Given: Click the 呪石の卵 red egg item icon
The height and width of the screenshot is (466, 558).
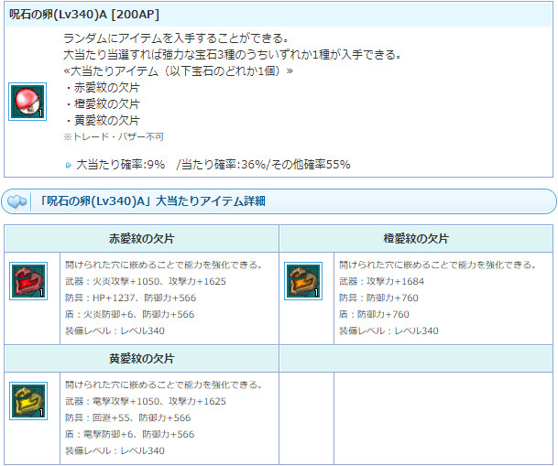Looking at the screenshot, I should [27, 102].
